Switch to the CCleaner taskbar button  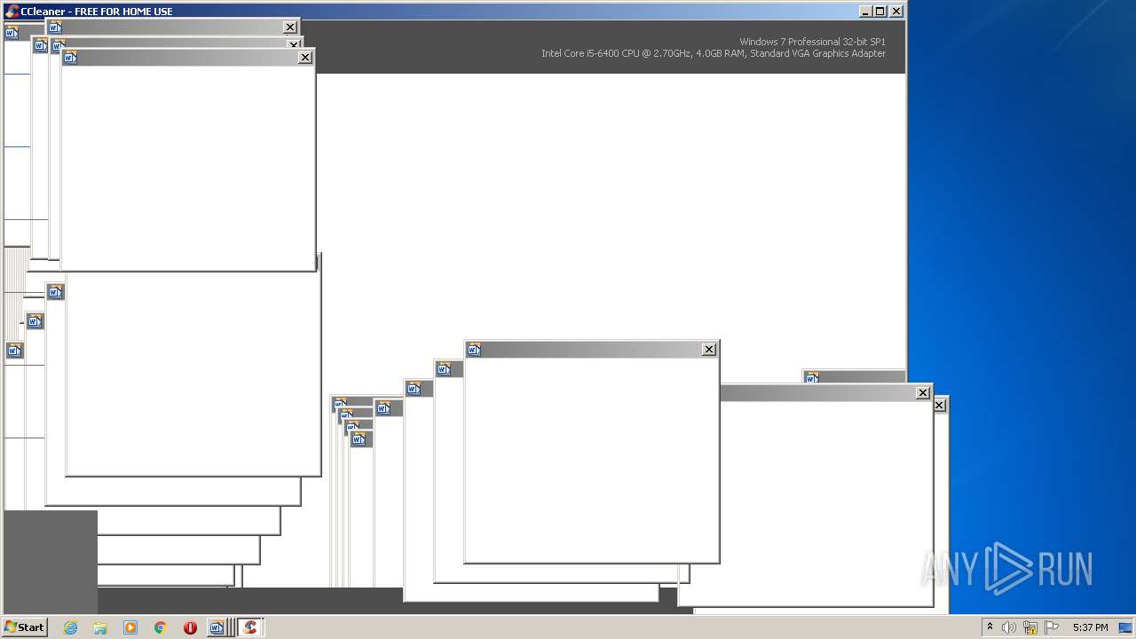click(249, 627)
